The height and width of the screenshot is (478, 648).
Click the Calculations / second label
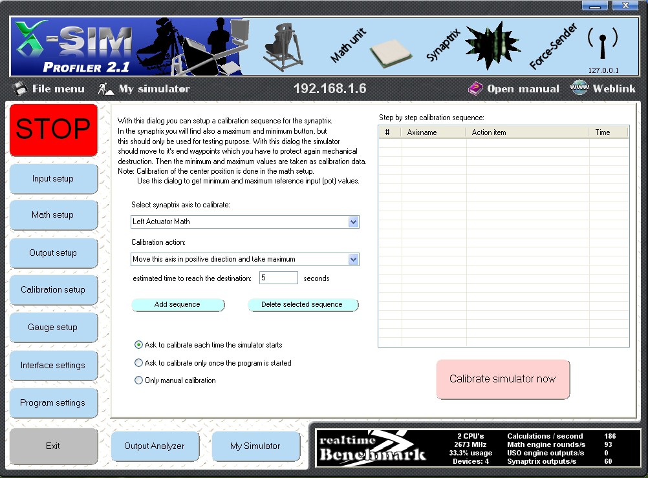coord(545,436)
